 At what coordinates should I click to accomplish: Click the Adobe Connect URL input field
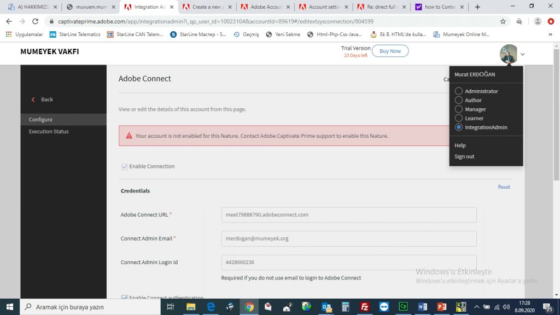click(348, 215)
